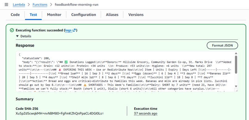
Task: Click foodbankflow-morning-run breadcrumb text
Action: tap(77, 5)
